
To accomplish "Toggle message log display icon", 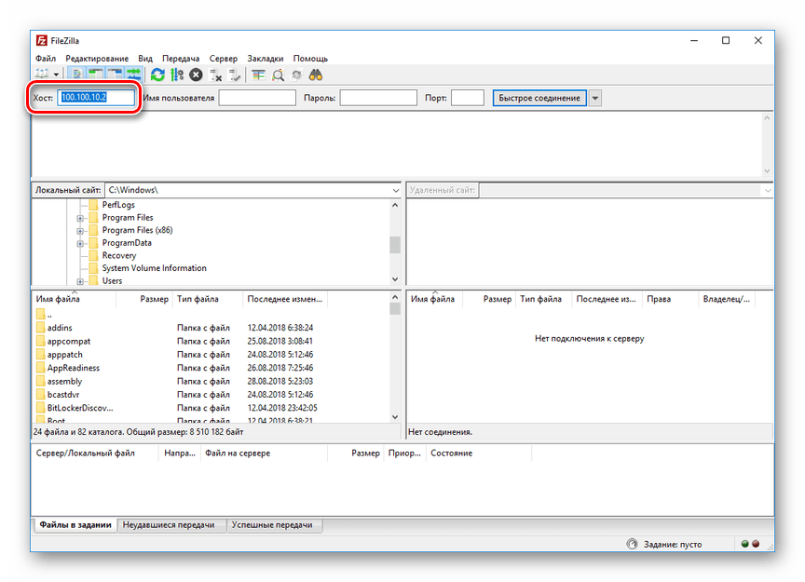I will point(76,74).
